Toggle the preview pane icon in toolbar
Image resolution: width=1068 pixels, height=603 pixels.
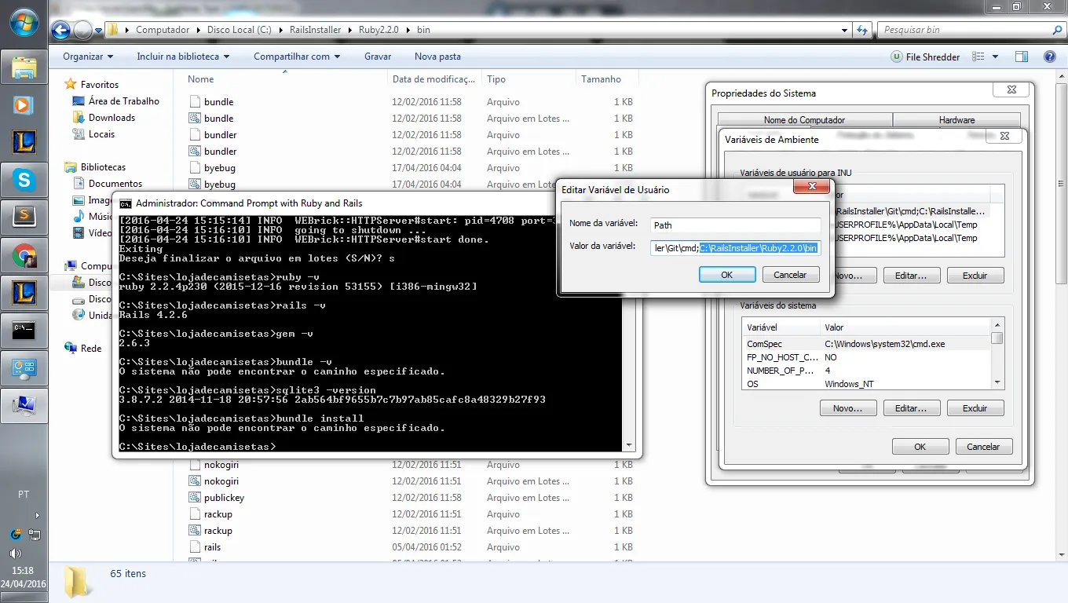(x=1022, y=57)
